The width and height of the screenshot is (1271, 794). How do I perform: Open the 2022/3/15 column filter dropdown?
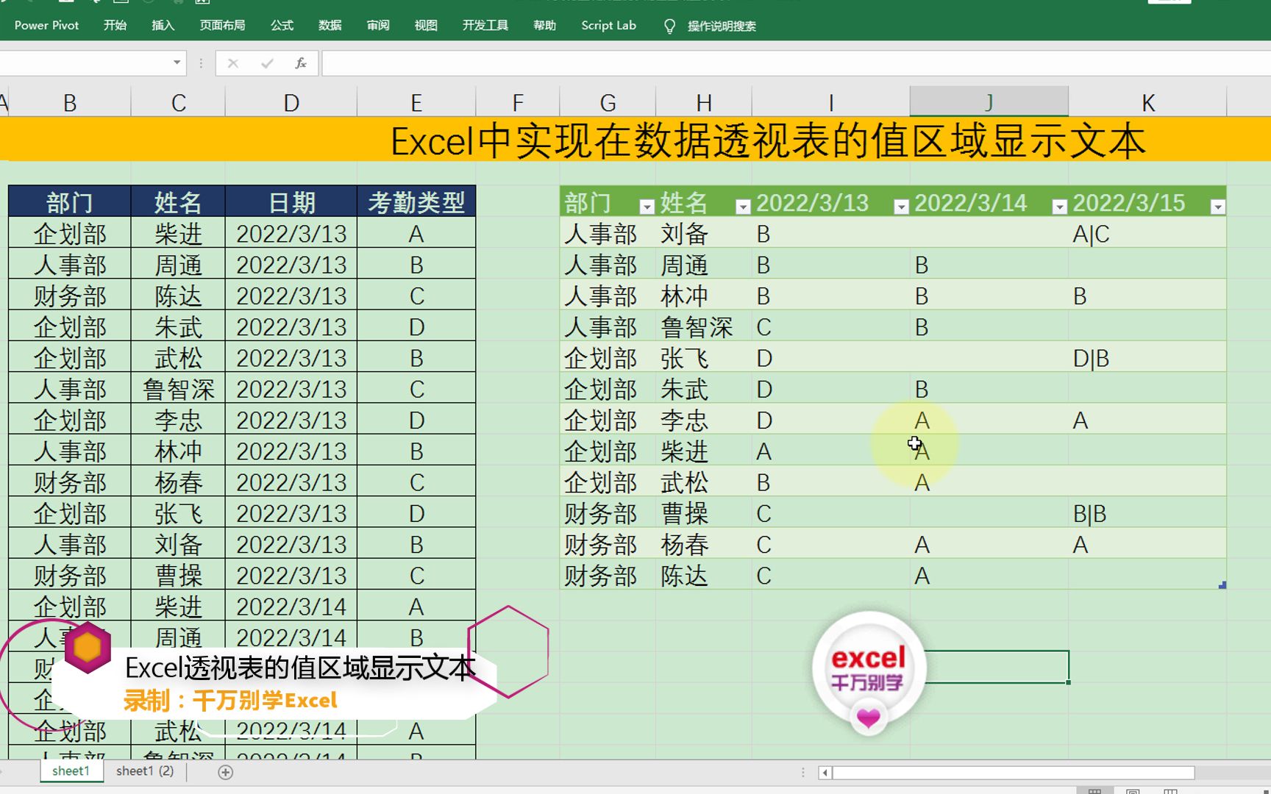tap(1217, 207)
